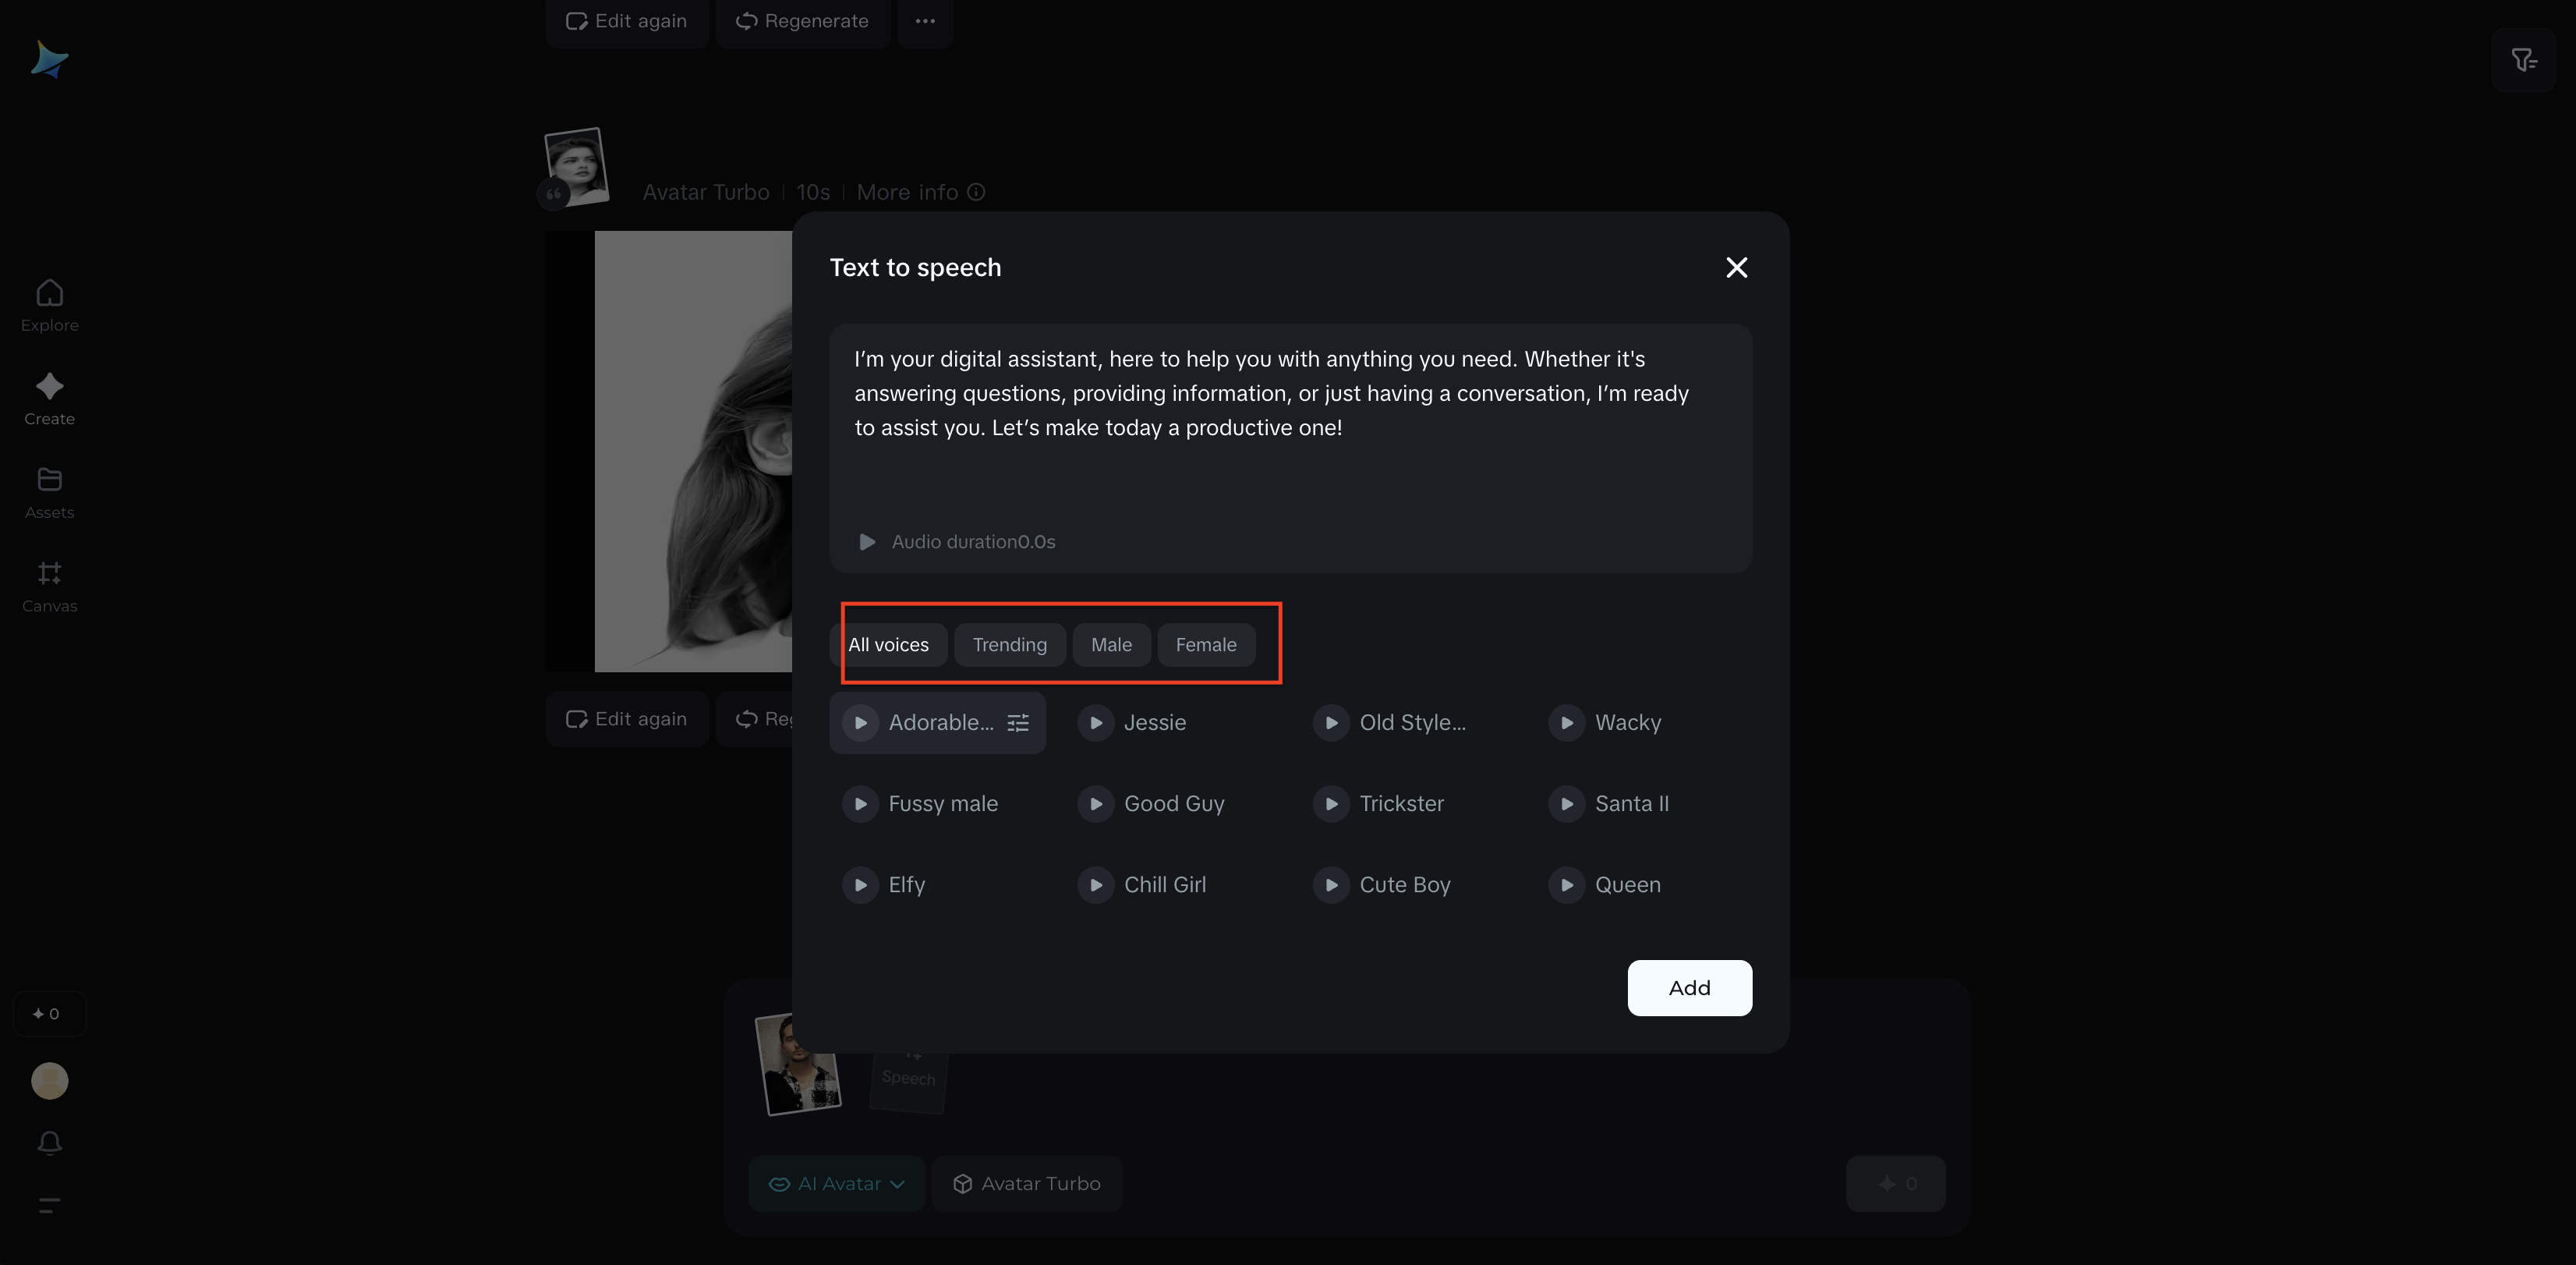Play audio duration preview
This screenshot has width=2576, height=1265.
pos(867,541)
